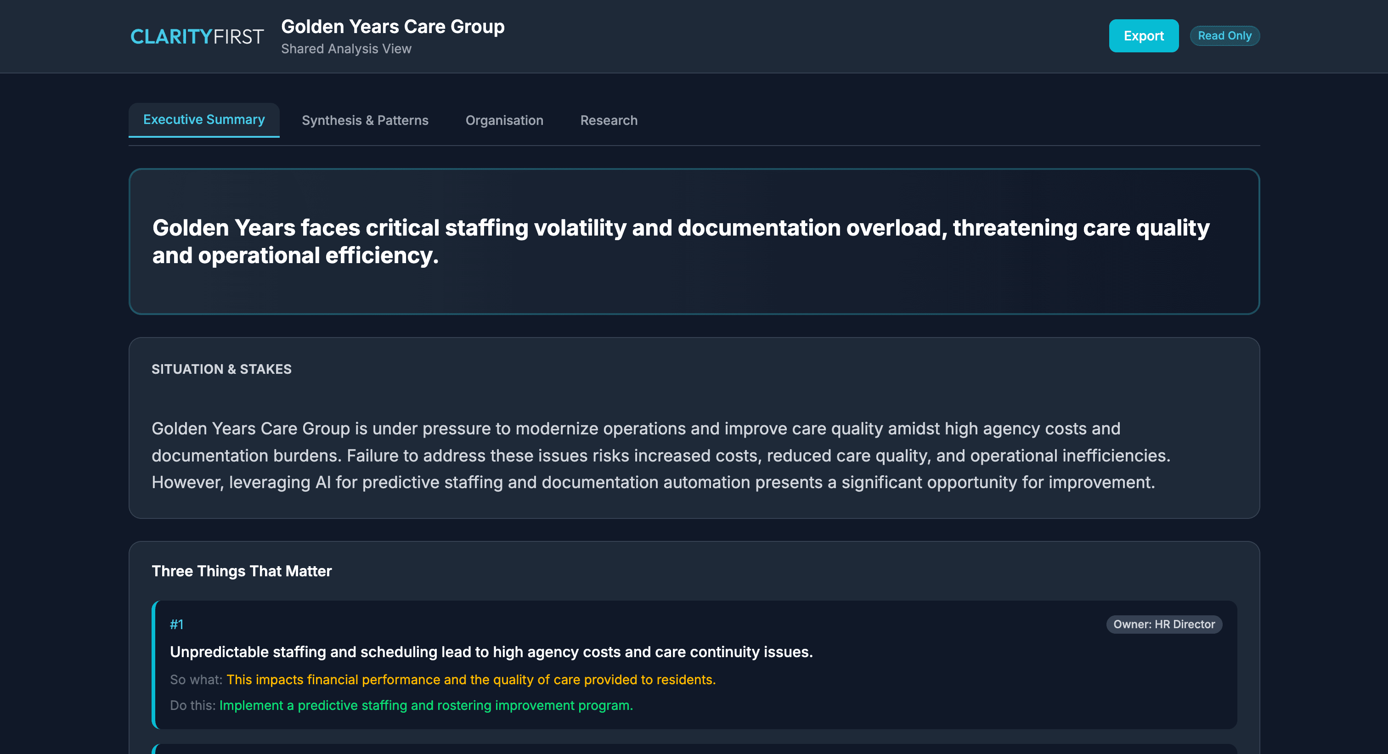
Task: Click the predictive staffing improvement program recommendation
Action: coord(425,705)
